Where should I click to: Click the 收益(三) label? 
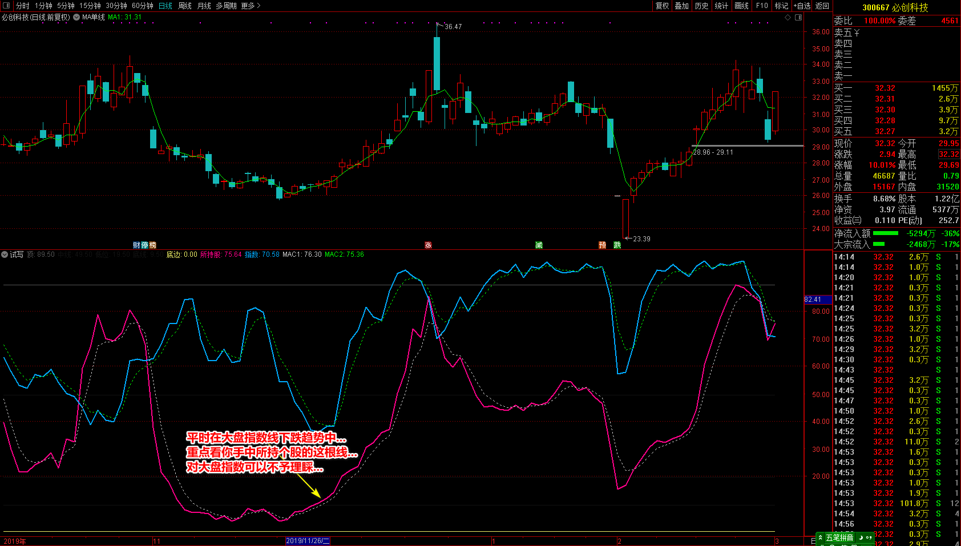tap(848, 220)
